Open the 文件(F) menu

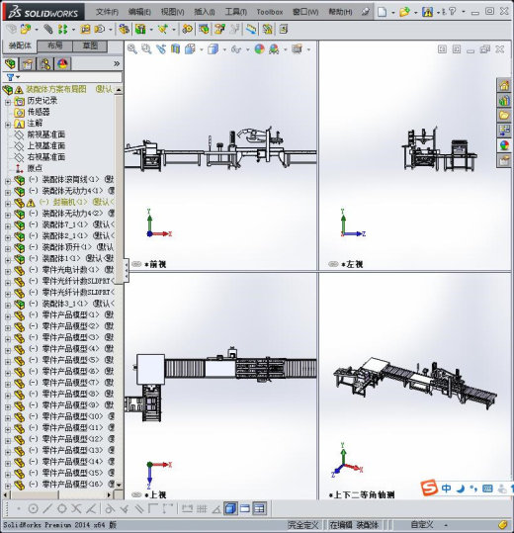pyautogui.click(x=107, y=12)
